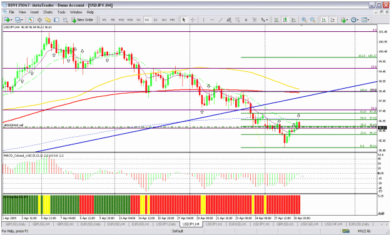Switch chart to MN timeframe
391x235 pixels.
click(x=172, y=20)
